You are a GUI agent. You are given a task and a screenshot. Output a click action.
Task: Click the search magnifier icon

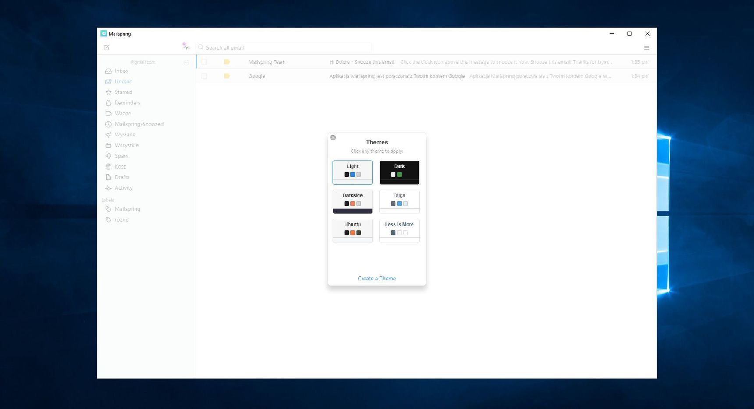201,47
